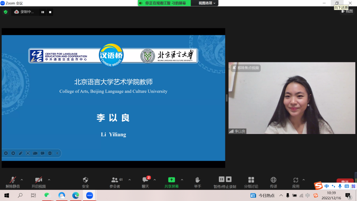Open the 视图选项 dropdown at the top

(x=206, y=3)
